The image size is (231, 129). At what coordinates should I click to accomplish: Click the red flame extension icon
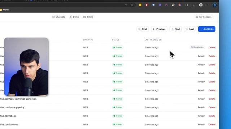pos(147,5)
